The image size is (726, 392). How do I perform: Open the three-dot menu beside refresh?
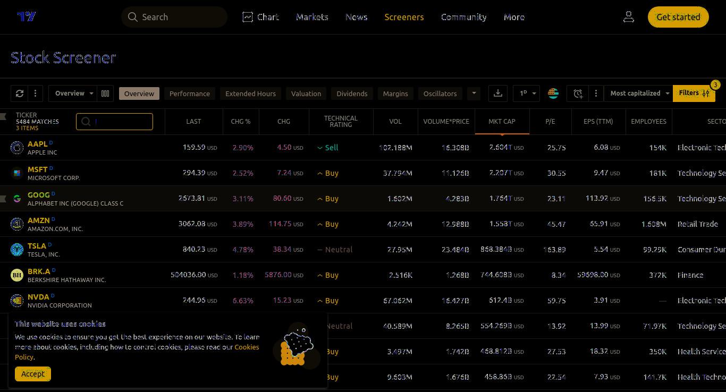35,93
